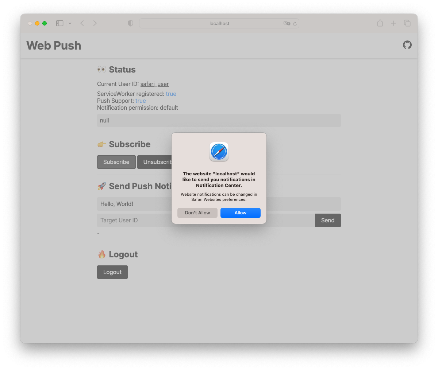Reload the page with the refresh icon

coord(295,24)
